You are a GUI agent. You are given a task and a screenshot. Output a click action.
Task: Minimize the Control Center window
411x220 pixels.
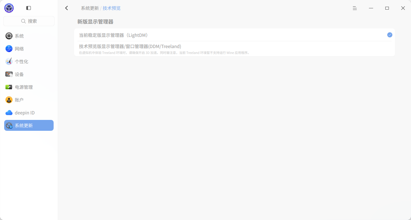pyautogui.click(x=371, y=8)
